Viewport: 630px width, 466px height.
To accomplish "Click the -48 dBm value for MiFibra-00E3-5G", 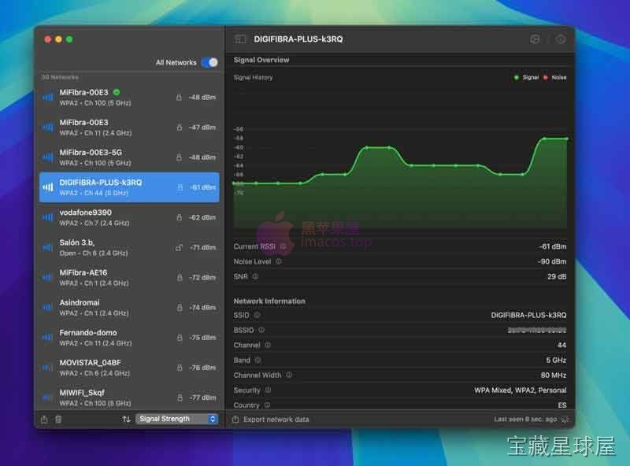I will [x=202, y=157].
